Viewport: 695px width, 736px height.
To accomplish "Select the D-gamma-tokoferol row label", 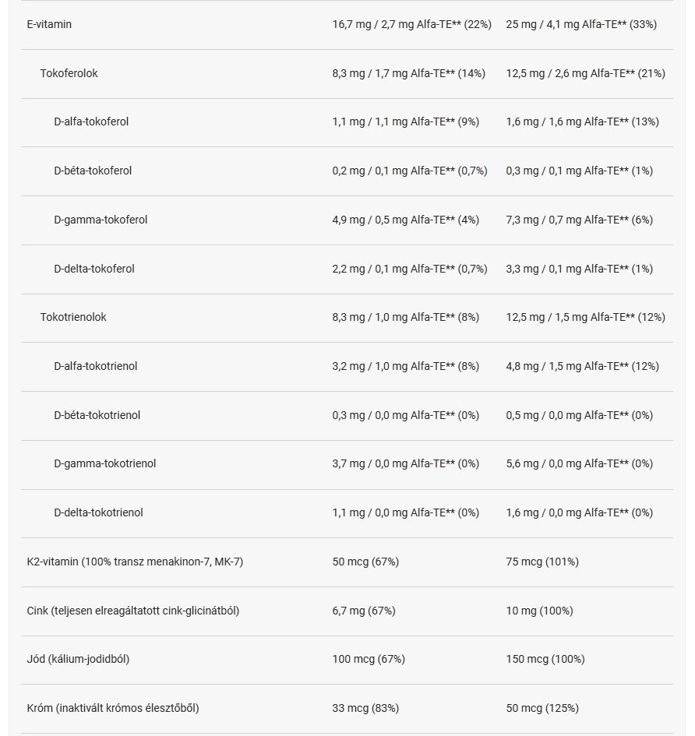I will (101, 220).
